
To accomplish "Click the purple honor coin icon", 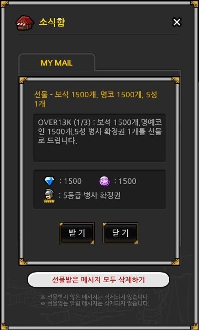I will (104, 181).
